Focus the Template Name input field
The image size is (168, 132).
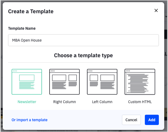(83, 40)
